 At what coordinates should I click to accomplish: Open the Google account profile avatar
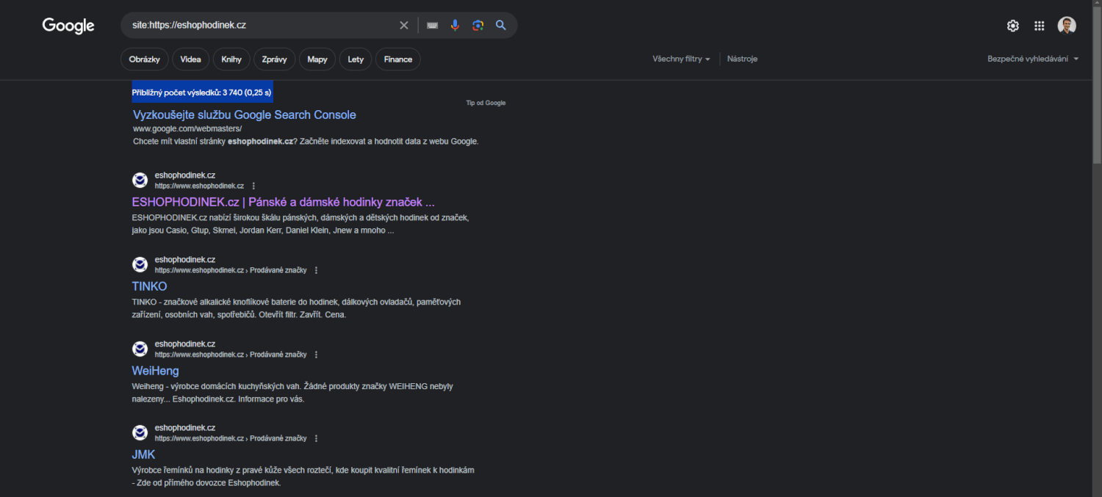click(1067, 26)
